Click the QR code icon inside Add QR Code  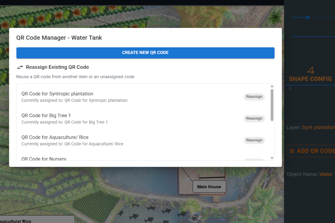[x=291, y=151]
